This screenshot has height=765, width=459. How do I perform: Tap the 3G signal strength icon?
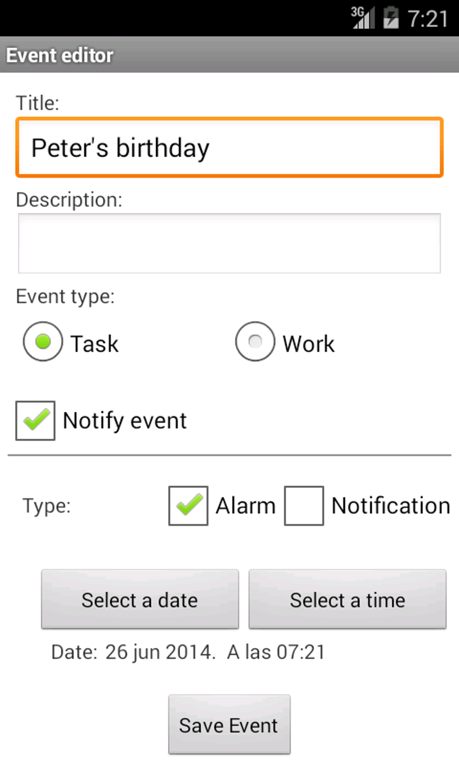click(363, 18)
